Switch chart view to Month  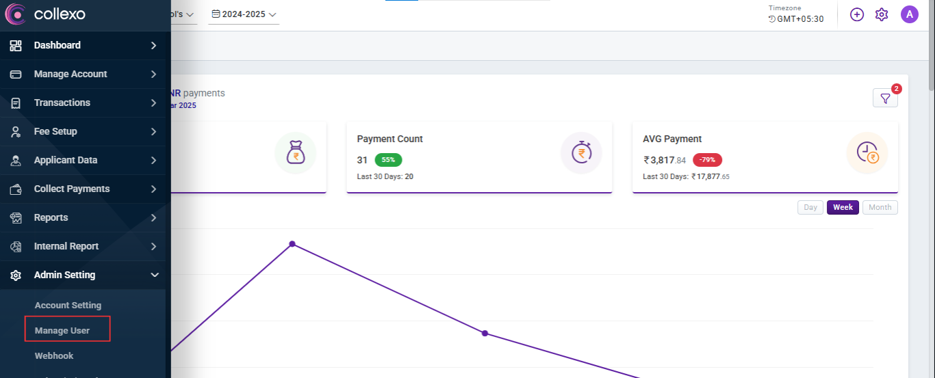click(x=880, y=207)
